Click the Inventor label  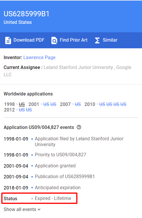coord(13,57)
